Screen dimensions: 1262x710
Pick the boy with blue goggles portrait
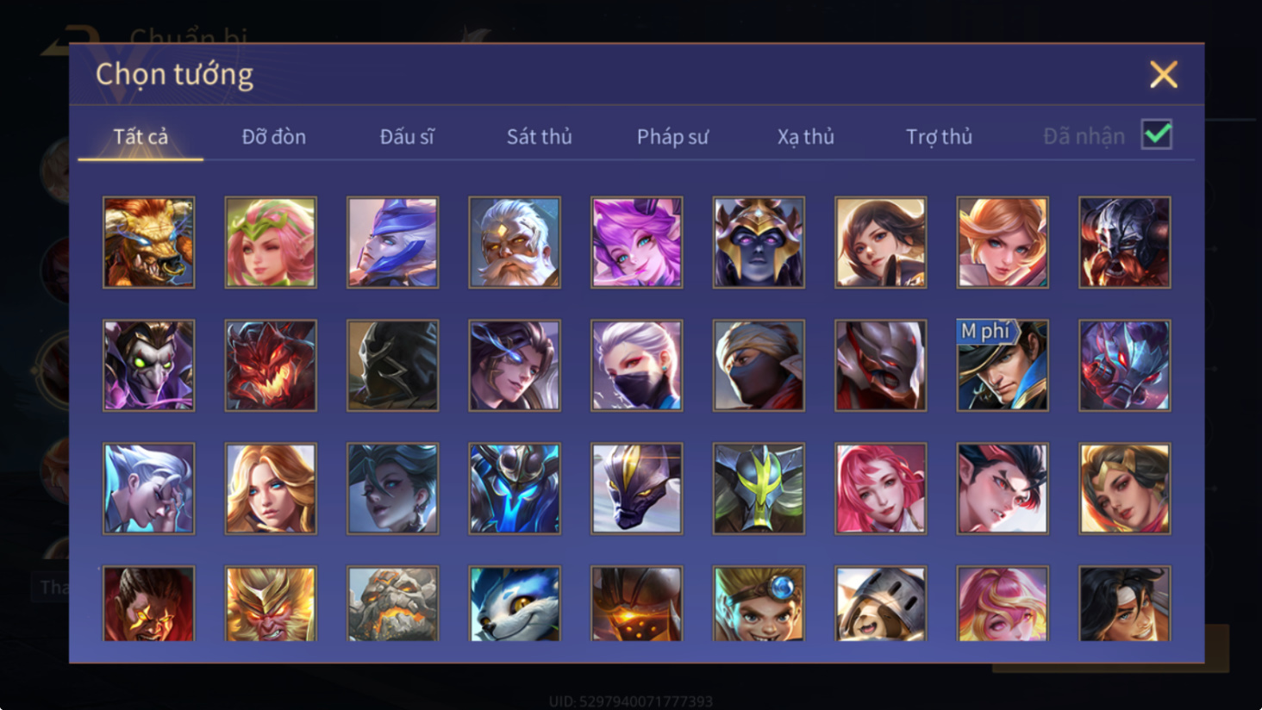click(759, 603)
